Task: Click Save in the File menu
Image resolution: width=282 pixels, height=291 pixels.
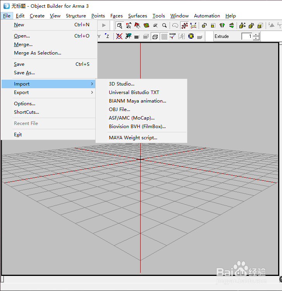Action: click(x=49, y=64)
